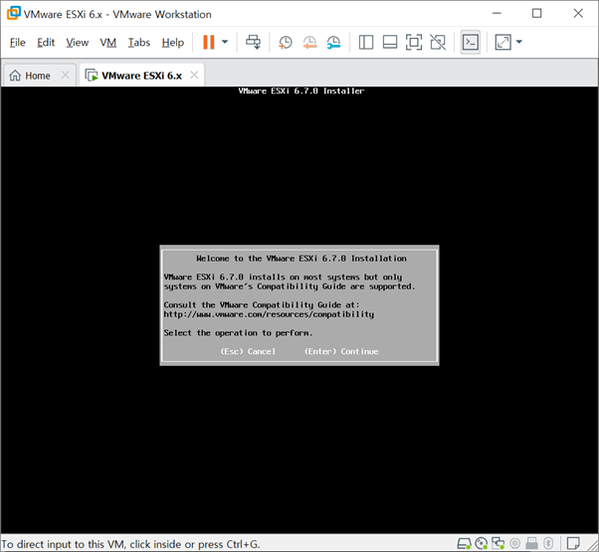Take a snapshot of the virtual machine

tap(285, 43)
